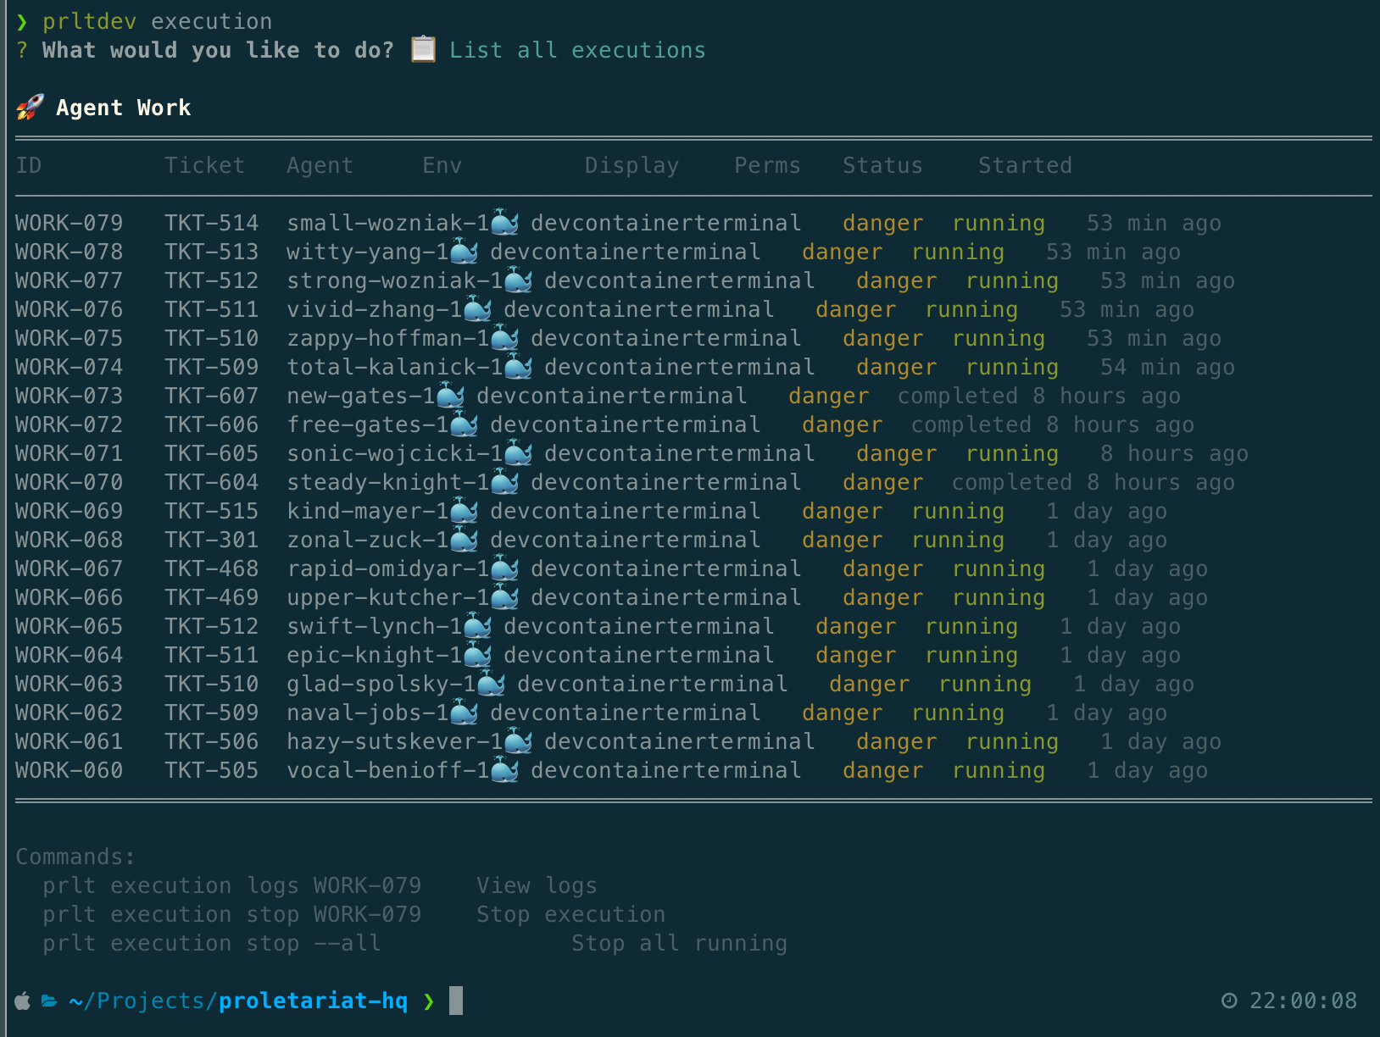The image size is (1380, 1037).
Task: Click agent name hazy-sutskever-1
Action: coord(395,741)
